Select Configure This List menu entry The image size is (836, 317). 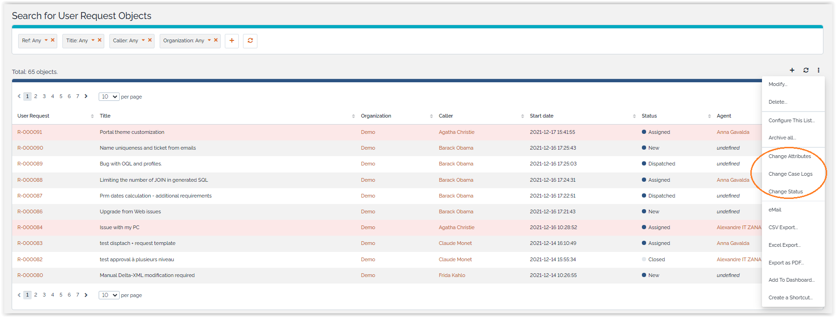coord(791,120)
